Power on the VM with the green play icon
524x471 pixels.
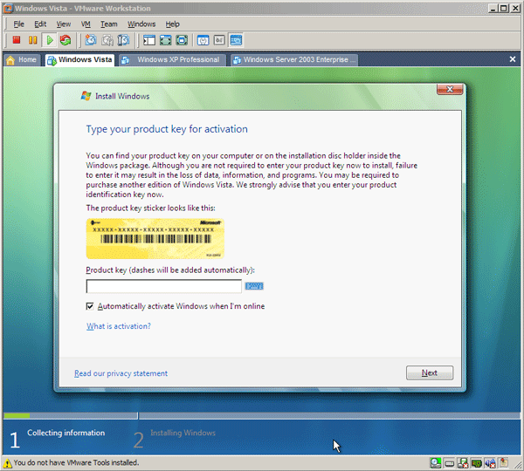[x=50, y=40]
